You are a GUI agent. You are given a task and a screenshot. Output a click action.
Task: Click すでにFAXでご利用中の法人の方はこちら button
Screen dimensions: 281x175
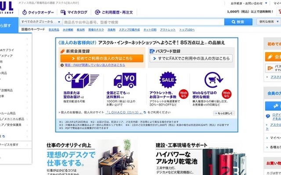191,58
